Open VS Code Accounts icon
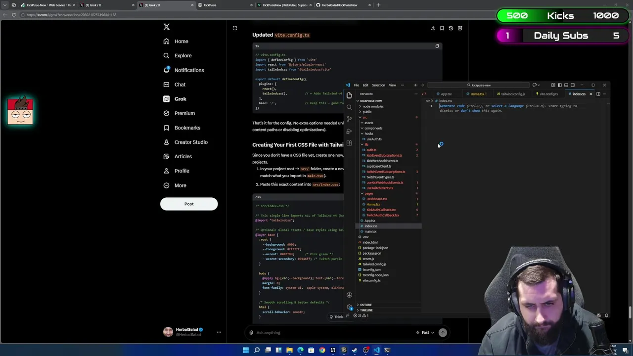Screen dimensions: 633x356 tap(349, 295)
